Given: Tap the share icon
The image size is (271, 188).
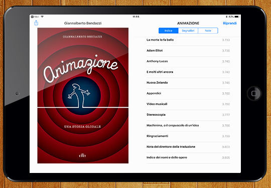Looking at the screenshot, I should tap(36, 23).
